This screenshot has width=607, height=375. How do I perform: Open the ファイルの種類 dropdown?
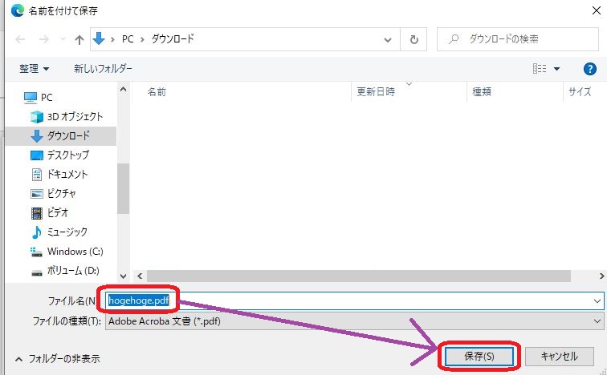(x=596, y=321)
